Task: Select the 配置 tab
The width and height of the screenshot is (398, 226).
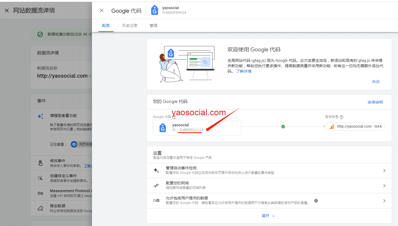Action: coord(106,26)
